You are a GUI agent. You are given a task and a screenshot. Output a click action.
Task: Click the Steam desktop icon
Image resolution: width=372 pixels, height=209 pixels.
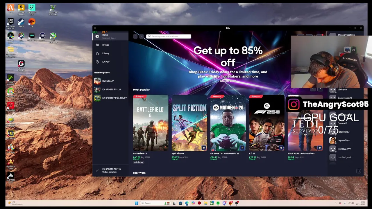(x=21, y=23)
